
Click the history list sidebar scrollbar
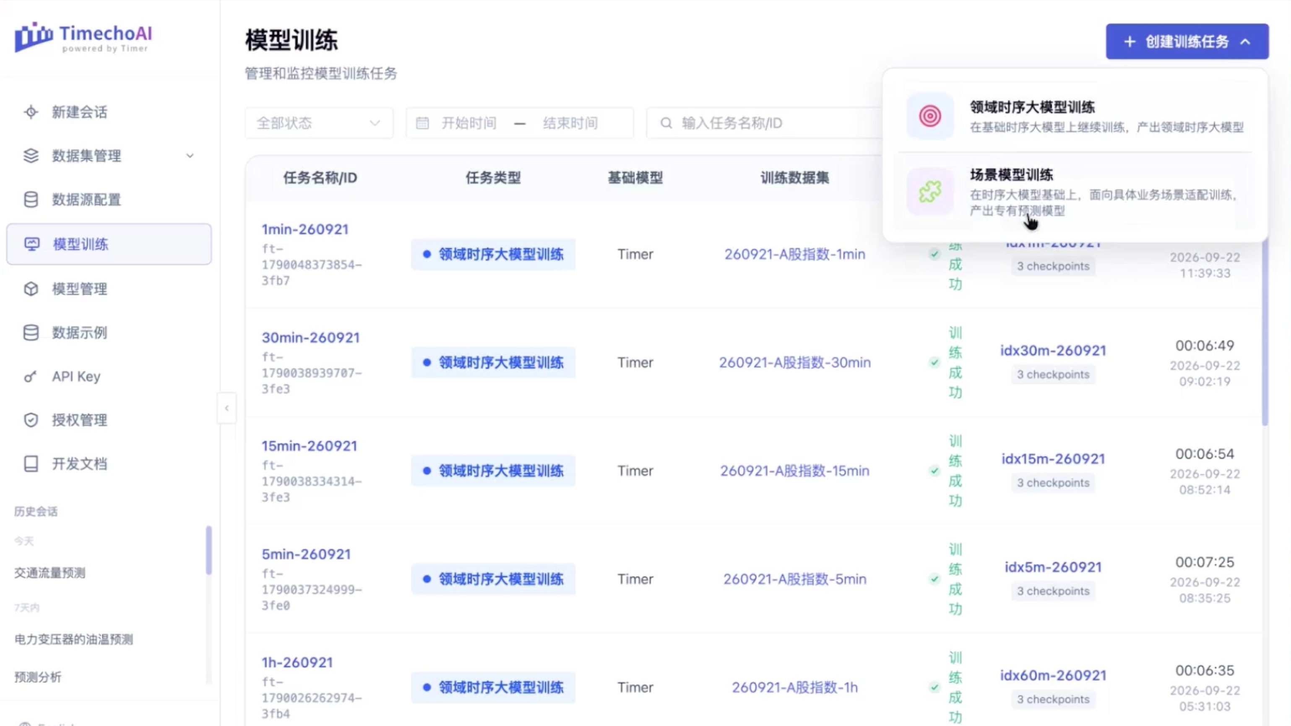pos(208,550)
